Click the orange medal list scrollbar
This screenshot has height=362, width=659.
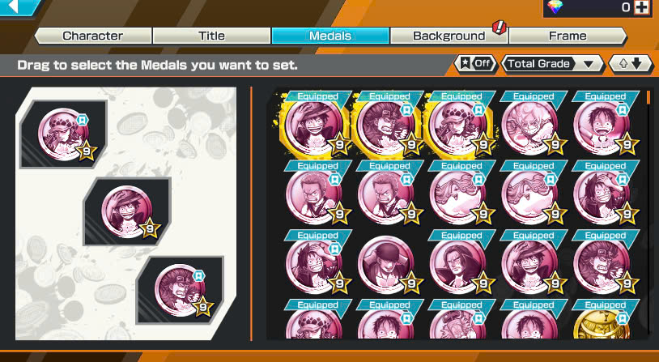pyautogui.click(x=648, y=97)
